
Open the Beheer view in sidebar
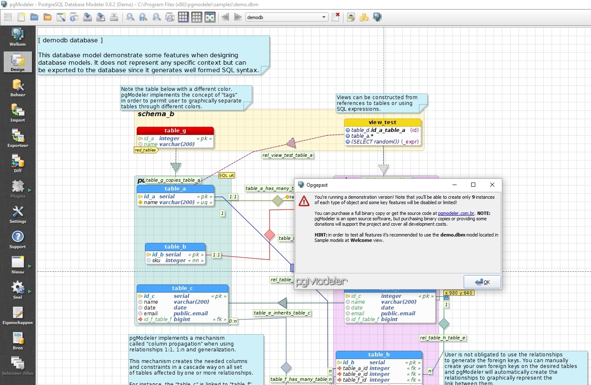click(x=17, y=88)
